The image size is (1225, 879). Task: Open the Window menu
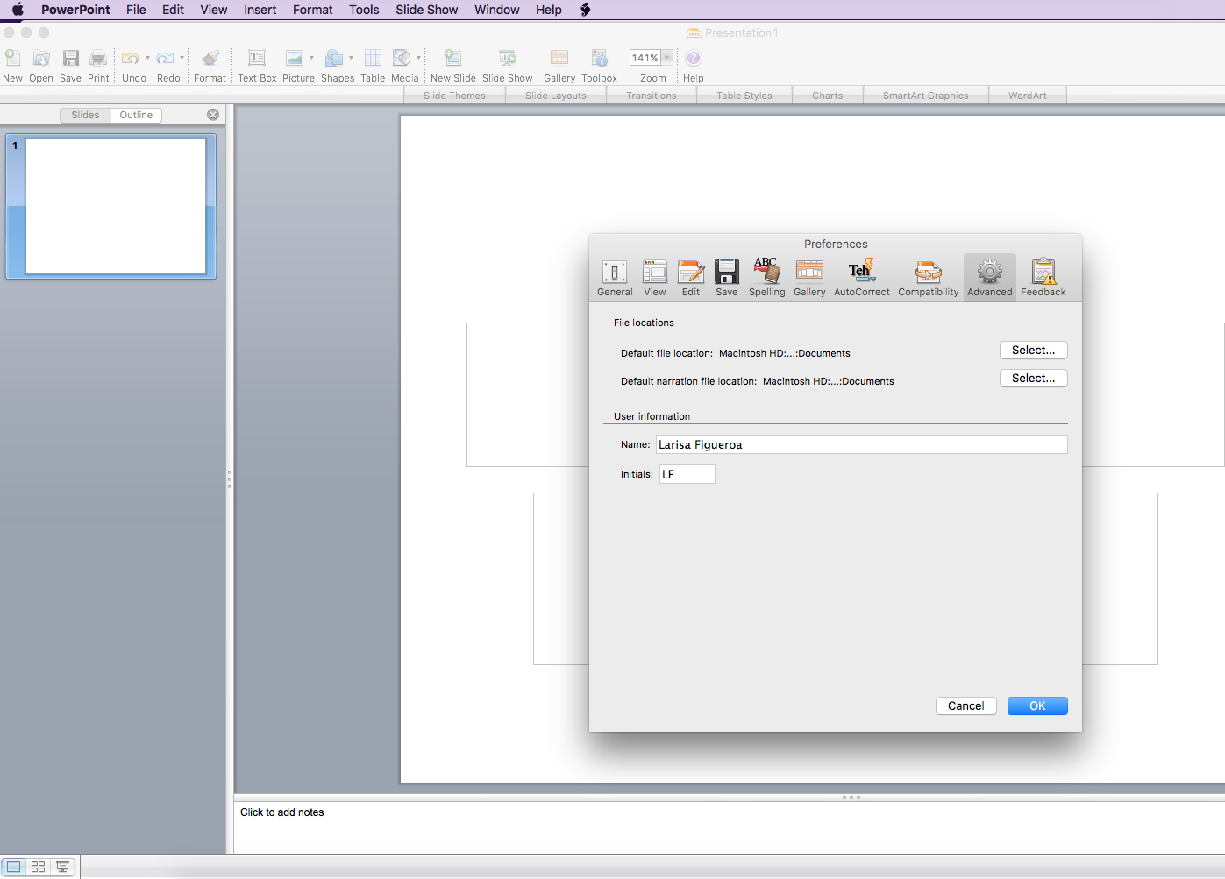[x=497, y=10]
